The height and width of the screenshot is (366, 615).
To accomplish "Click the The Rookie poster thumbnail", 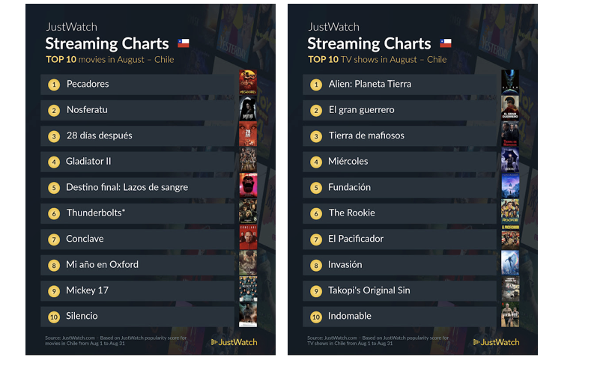I will [x=510, y=211].
